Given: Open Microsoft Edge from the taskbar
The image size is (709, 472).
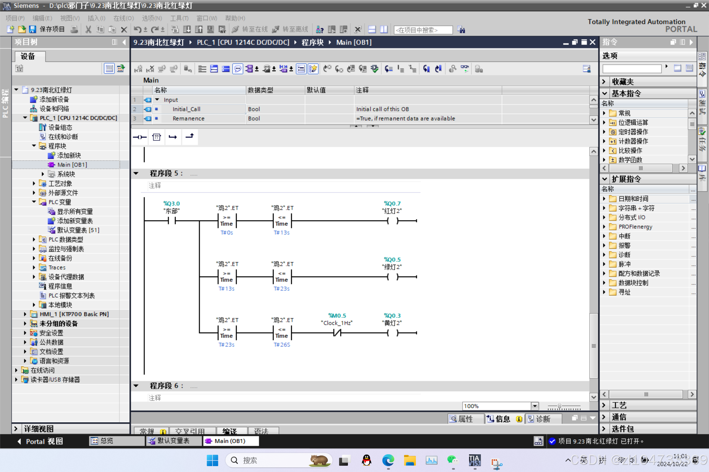Looking at the screenshot, I should pos(388,461).
